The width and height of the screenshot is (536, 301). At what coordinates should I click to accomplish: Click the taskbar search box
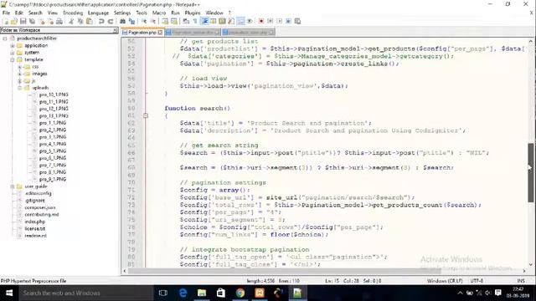86,293
